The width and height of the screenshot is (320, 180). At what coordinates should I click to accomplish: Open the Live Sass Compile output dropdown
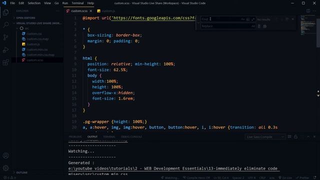click(x=265, y=136)
